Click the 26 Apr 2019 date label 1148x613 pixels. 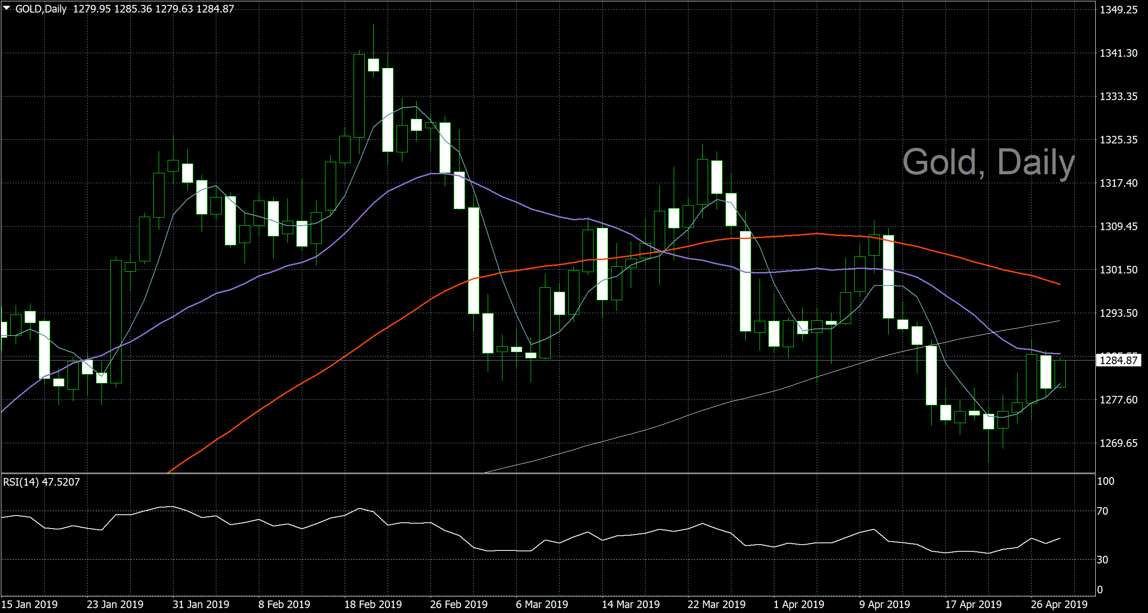tap(1059, 605)
